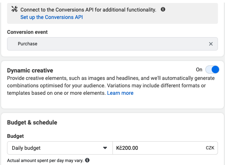Open the 'Set up the Conversions API' link
The image size is (225, 165).
(52, 17)
